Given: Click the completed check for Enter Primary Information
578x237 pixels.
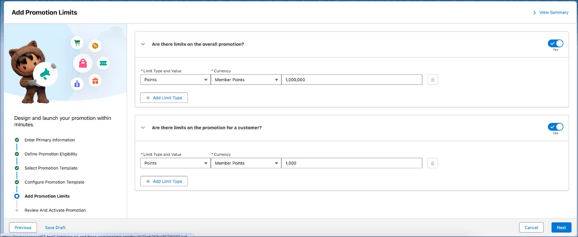Looking at the screenshot, I should (17, 140).
